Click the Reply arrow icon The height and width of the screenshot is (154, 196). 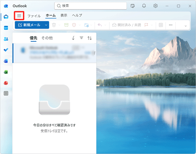click(x=100, y=25)
